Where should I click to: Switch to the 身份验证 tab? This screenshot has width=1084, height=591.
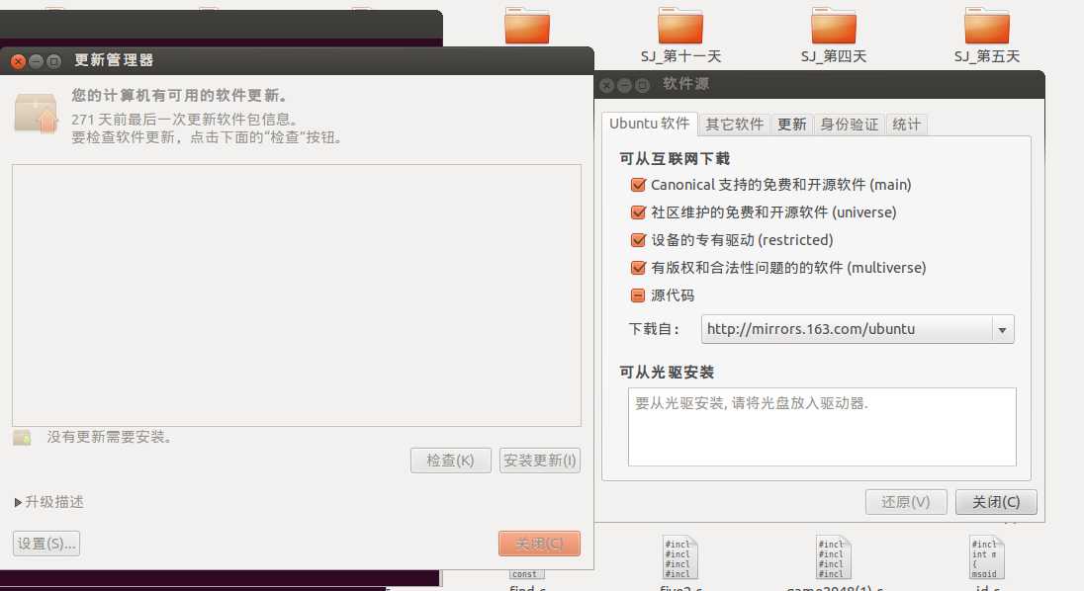click(849, 125)
